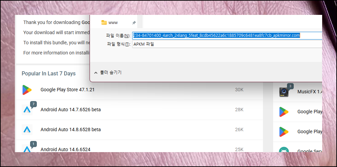
Task: Click the Google Play Store 47.1.21 icon
Action: coord(27,90)
